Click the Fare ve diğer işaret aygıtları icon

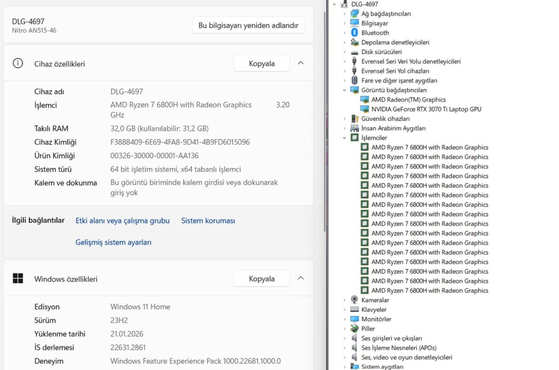click(x=354, y=80)
